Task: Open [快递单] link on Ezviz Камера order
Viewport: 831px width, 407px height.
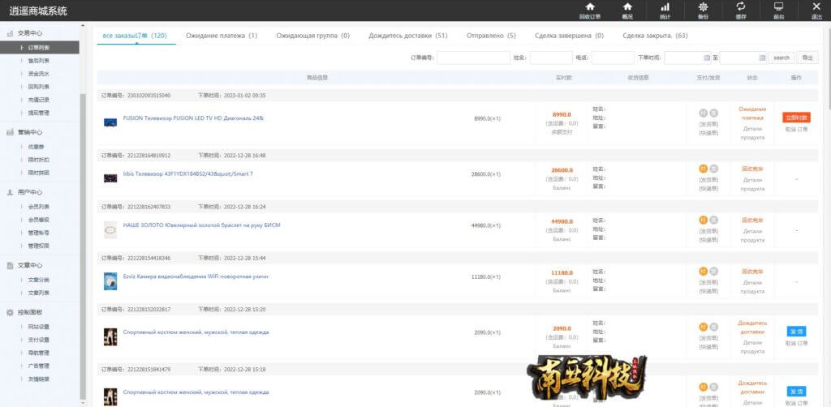Action: click(x=708, y=290)
